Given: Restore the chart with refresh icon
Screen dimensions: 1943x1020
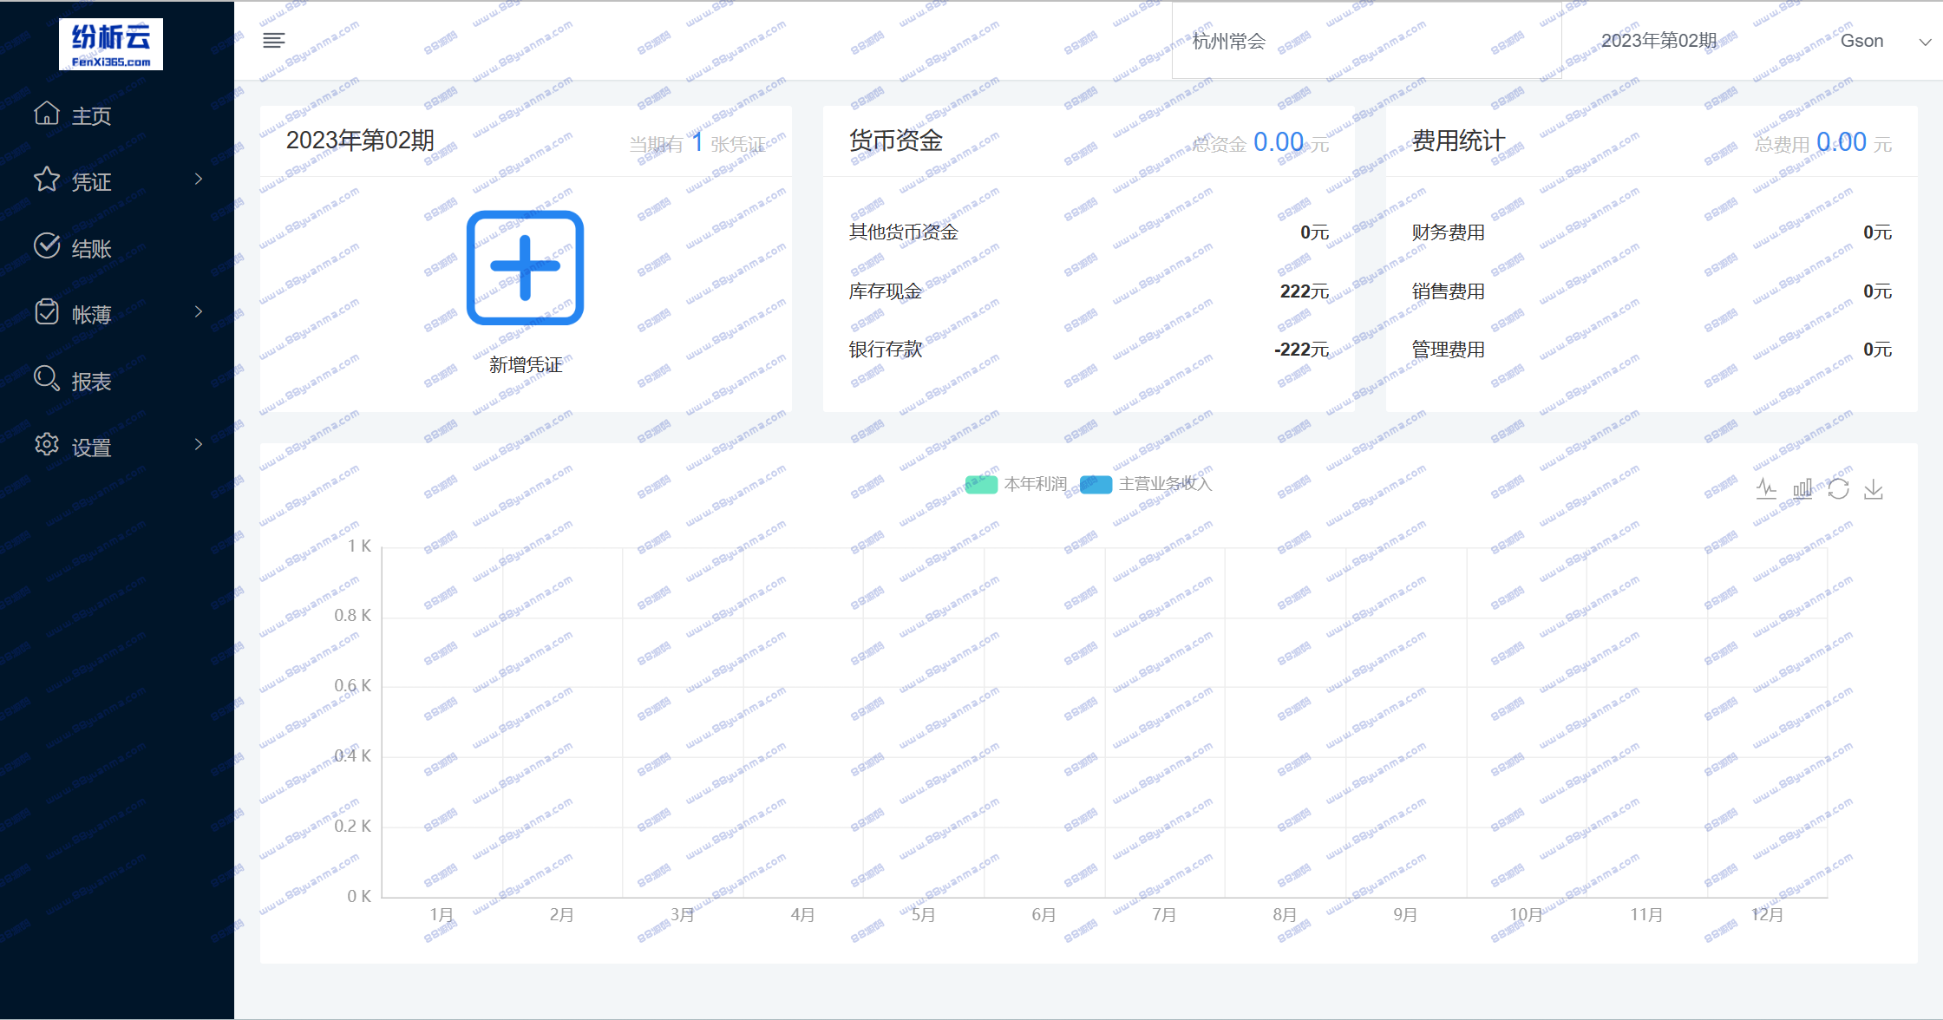Looking at the screenshot, I should 1838,489.
